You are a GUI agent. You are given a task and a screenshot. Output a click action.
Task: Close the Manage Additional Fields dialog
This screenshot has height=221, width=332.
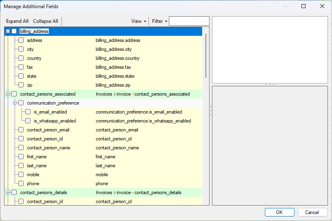[322, 6]
